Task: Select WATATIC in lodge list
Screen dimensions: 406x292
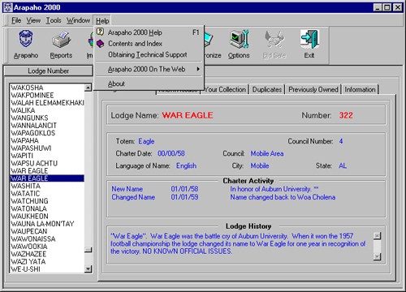Action: point(47,194)
